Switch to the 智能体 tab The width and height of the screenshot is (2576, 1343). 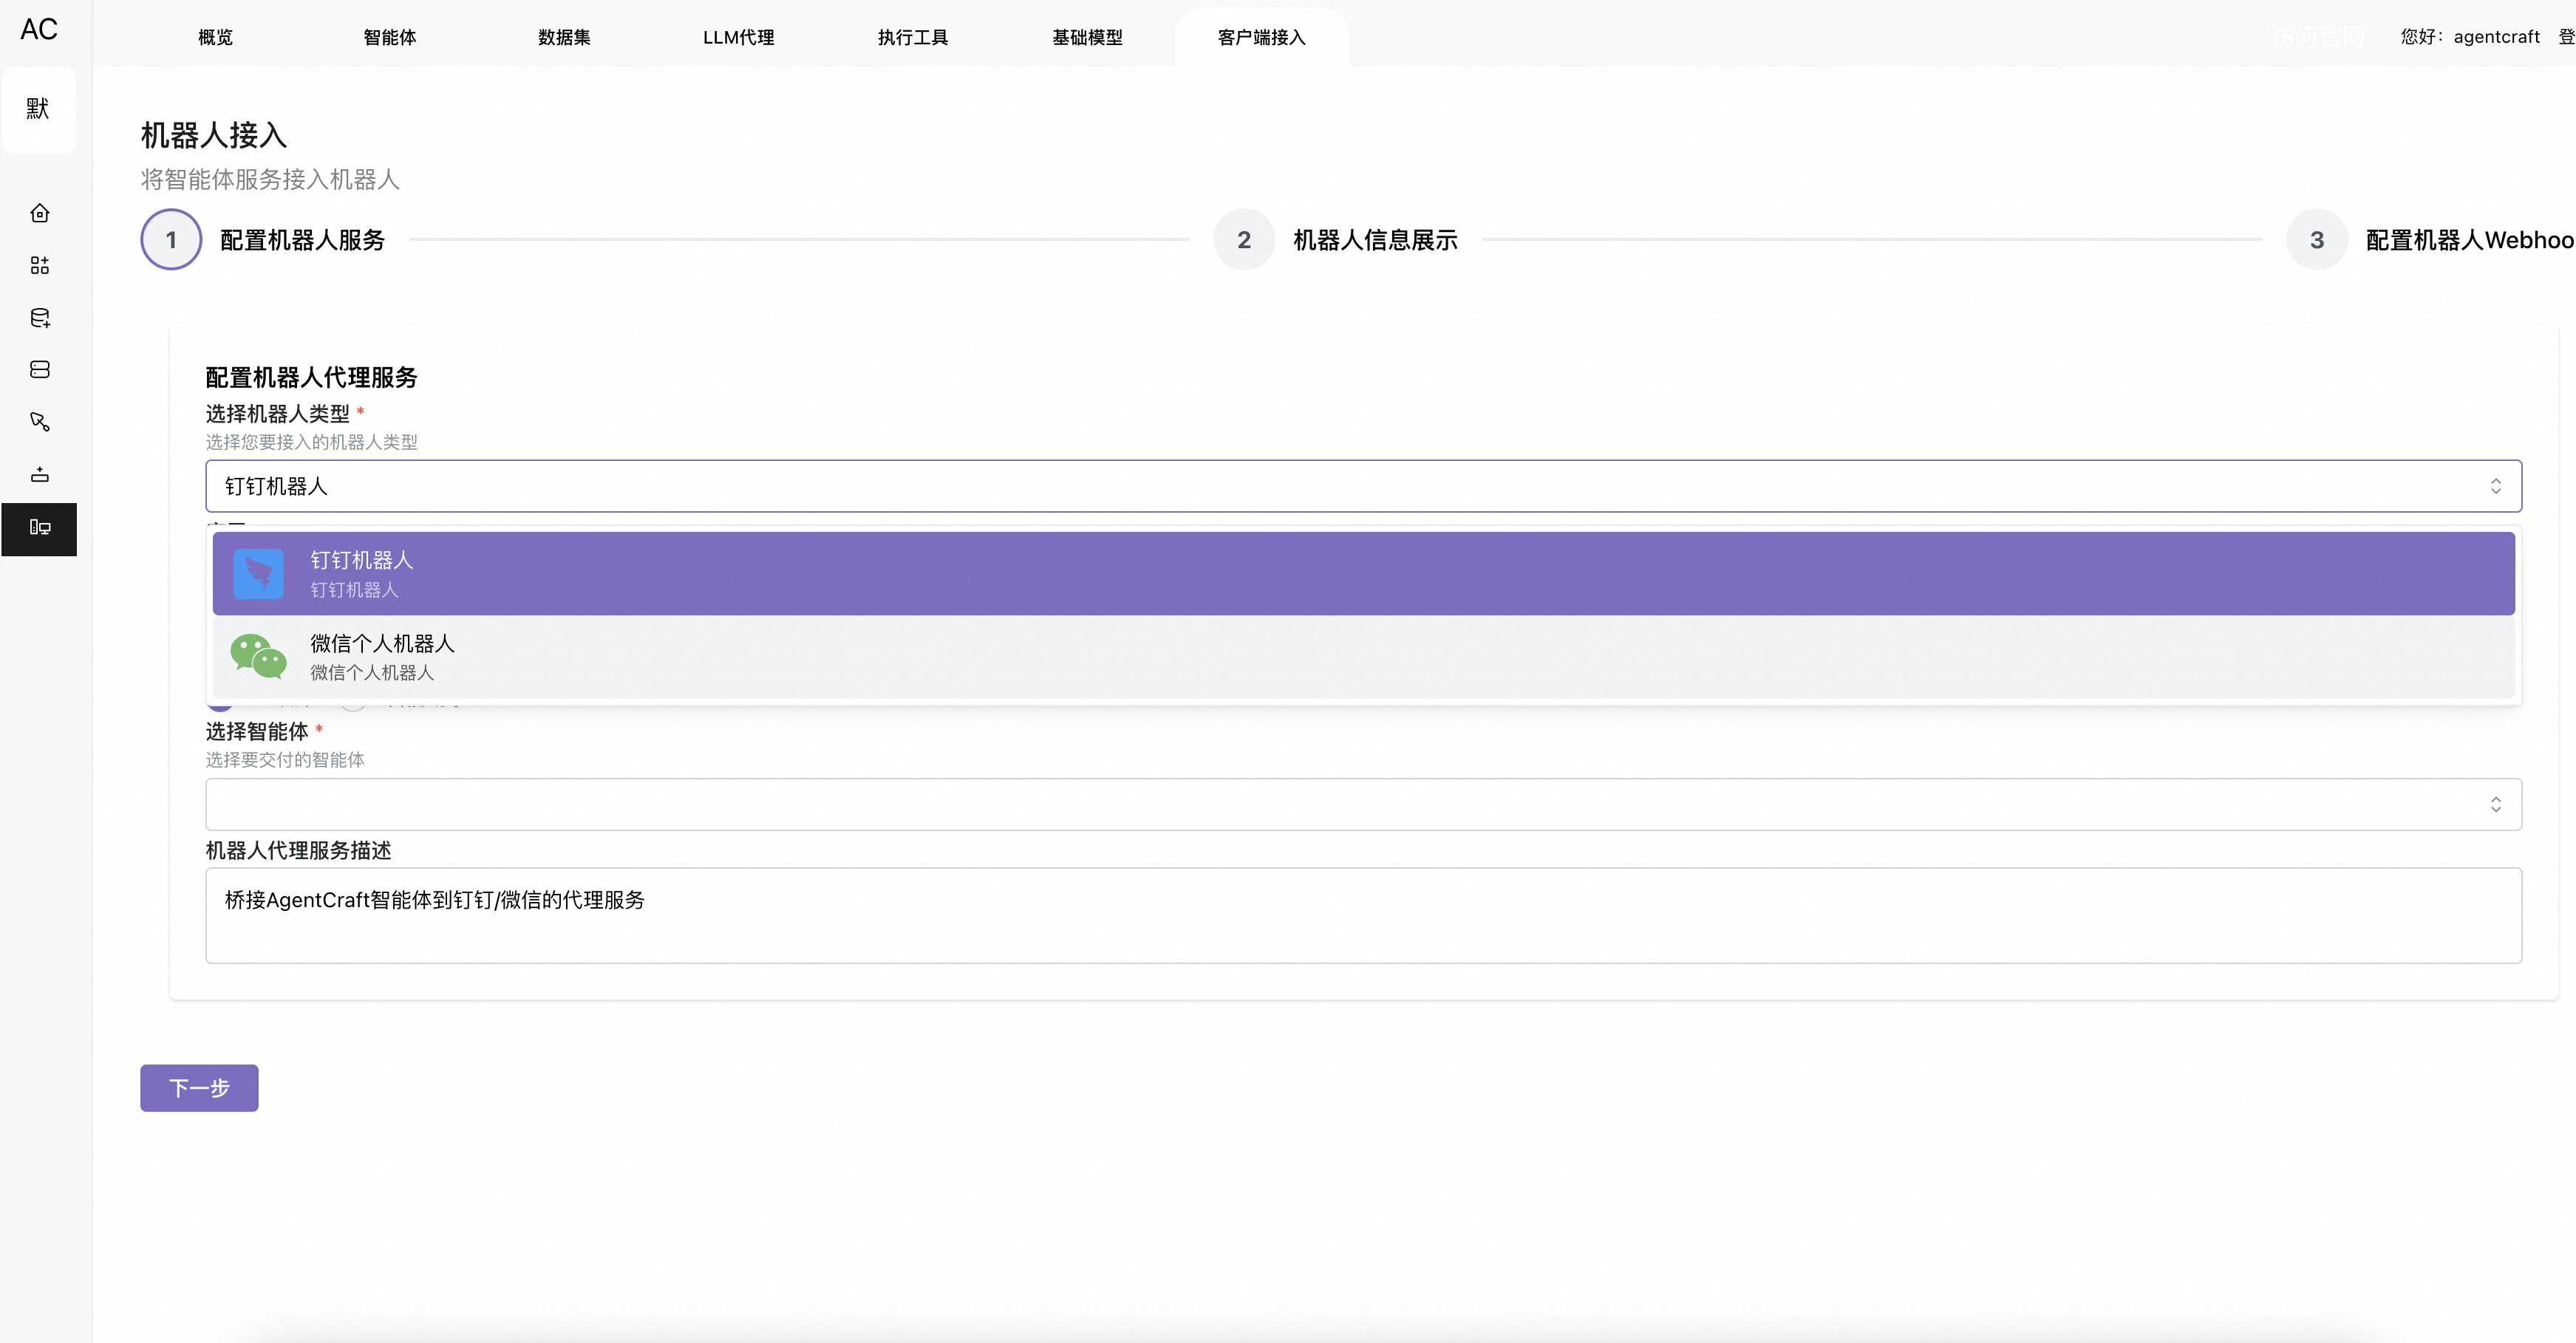[390, 37]
